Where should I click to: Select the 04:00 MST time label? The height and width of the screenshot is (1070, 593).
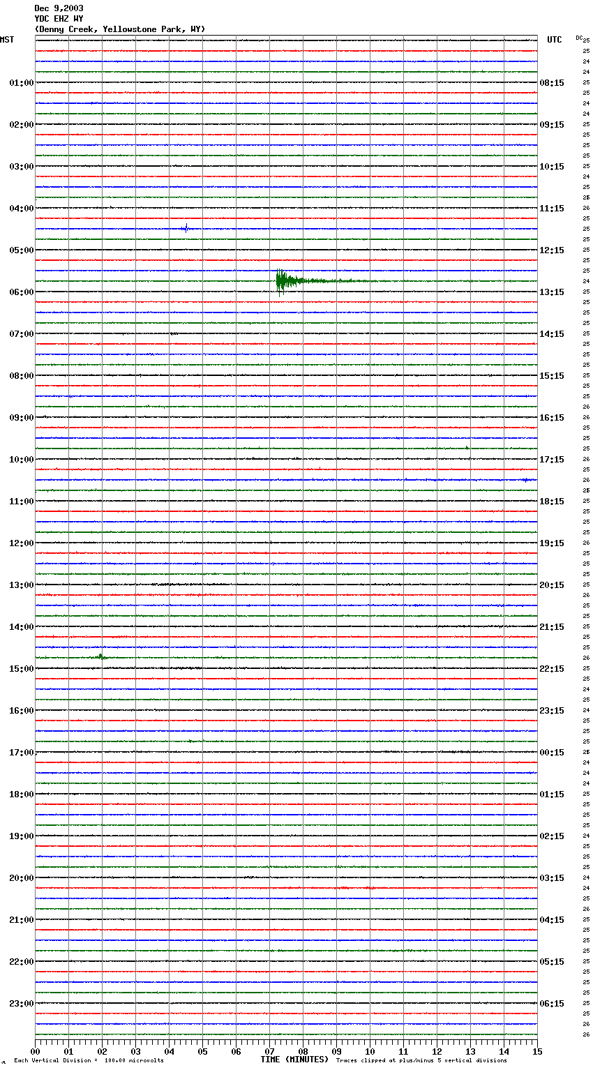click(22, 209)
